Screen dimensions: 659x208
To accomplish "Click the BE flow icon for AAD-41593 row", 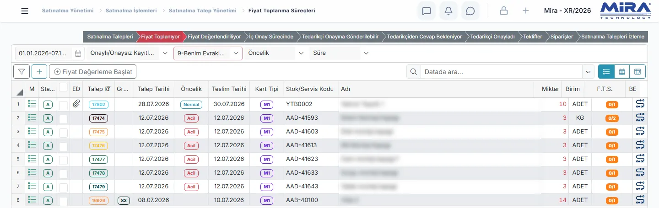I will (x=640, y=118).
